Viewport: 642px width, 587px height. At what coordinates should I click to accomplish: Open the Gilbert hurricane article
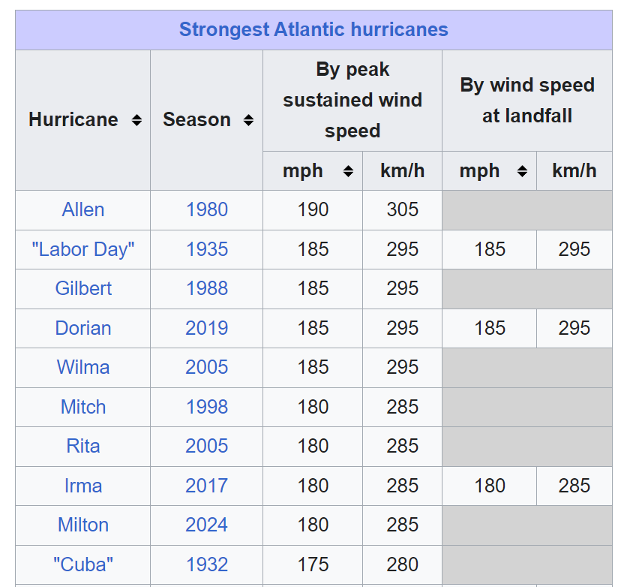83,288
